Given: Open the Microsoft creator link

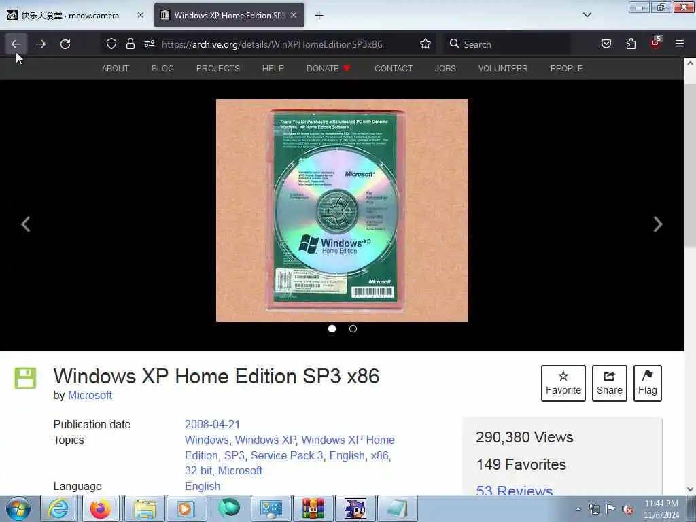Looking at the screenshot, I should pos(90,395).
